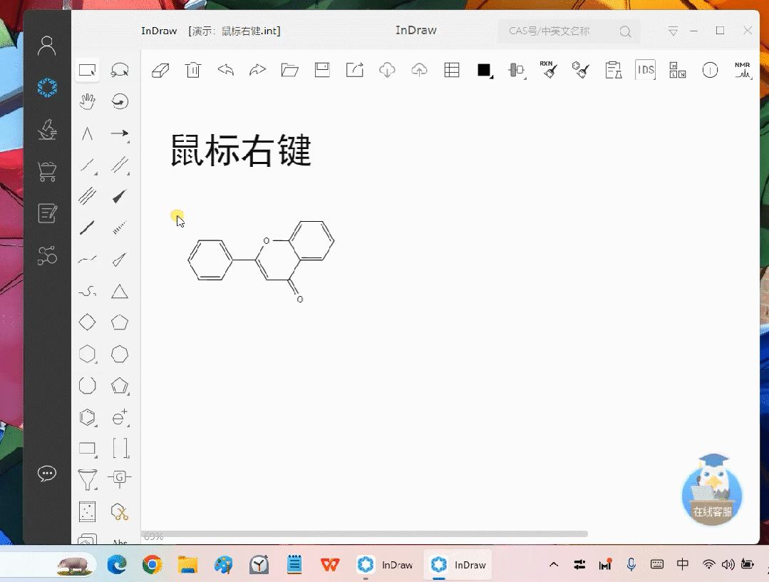Select the rectangular marquee selection tool
Screen dimensions: 769x582
(x=87, y=70)
